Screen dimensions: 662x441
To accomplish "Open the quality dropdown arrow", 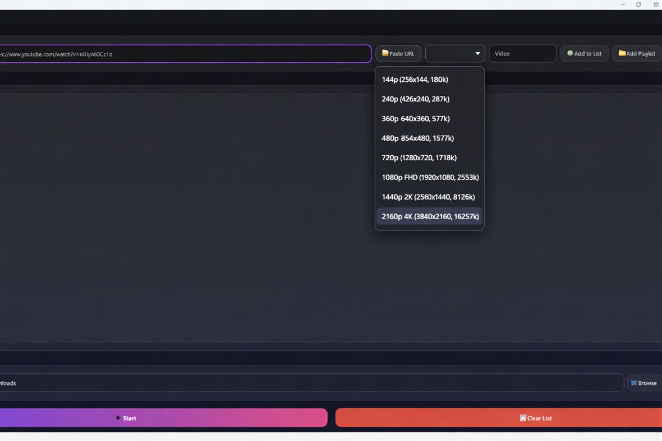I will 477,53.
